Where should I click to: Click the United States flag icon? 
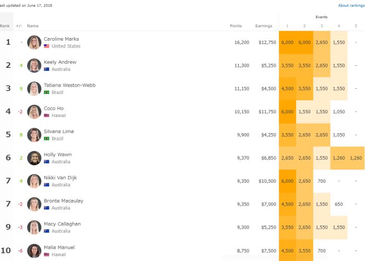pyautogui.click(x=46, y=46)
